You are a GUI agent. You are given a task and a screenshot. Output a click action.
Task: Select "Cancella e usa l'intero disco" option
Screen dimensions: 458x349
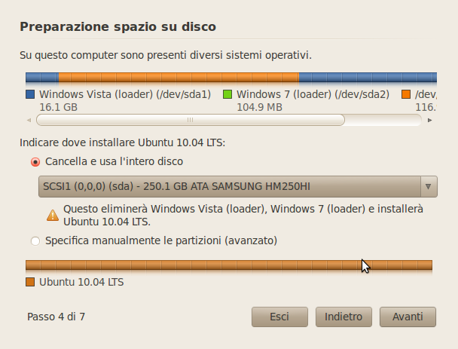click(35, 161)
